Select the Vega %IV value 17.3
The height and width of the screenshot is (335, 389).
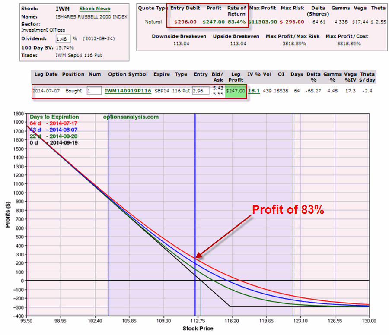click(350, 91)
